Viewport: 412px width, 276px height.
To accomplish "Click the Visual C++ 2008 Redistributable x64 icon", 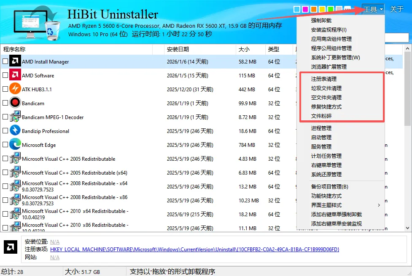I will click(x=15, y=186).
